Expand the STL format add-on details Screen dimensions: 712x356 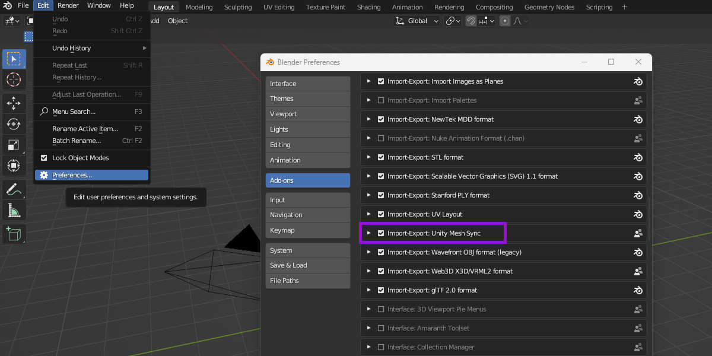click(x=368, y=157)
